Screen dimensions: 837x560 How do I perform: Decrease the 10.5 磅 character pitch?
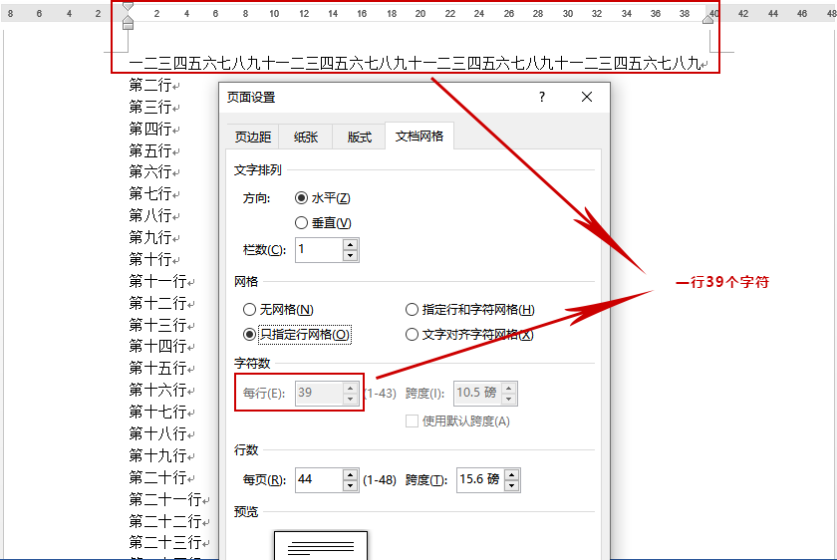click(509, 399)
